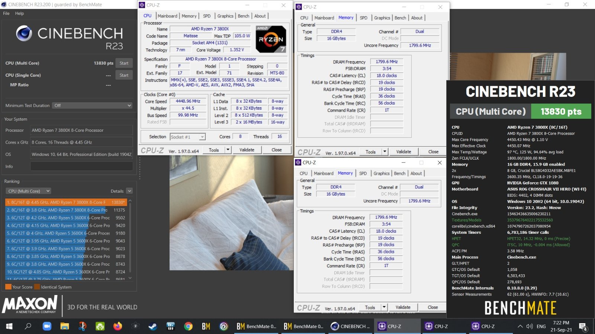Select ranking row 9 scoring 8743
Screen dimensions: 595x334
(66, 264)
